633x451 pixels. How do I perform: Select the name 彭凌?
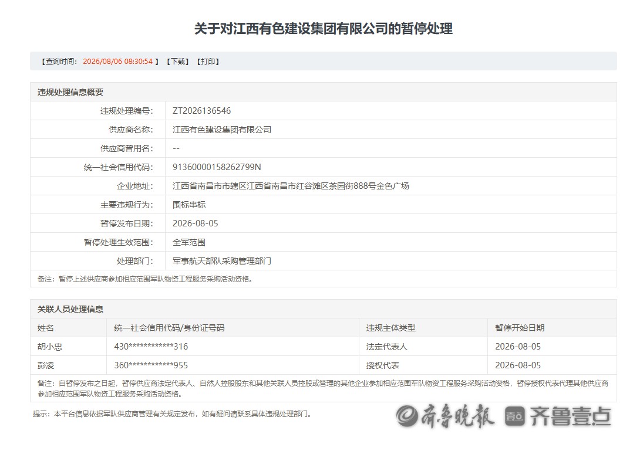pos(46,365)
